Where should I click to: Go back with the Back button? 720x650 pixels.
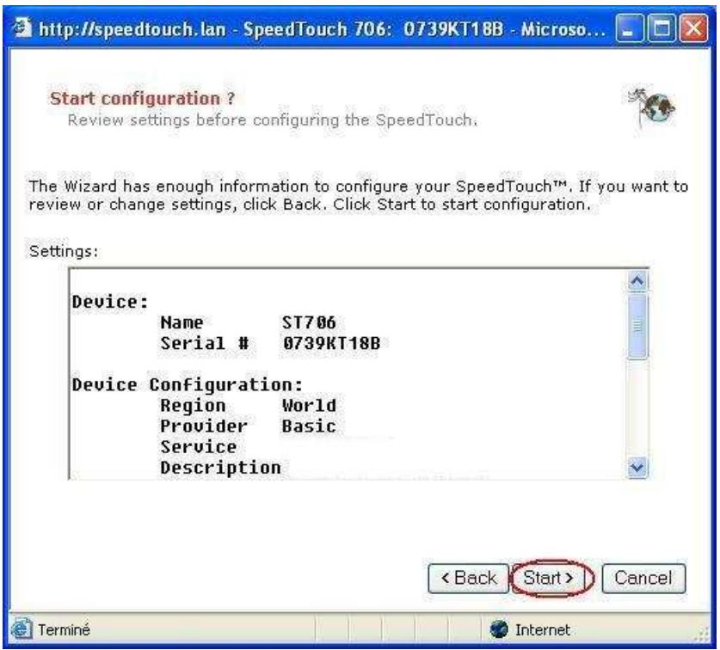(468, 578)
